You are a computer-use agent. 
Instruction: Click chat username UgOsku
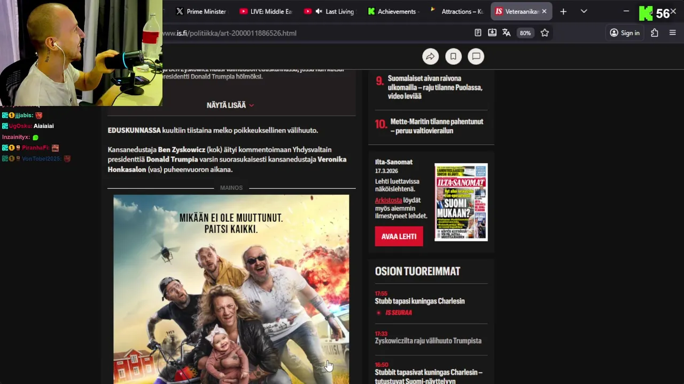pos(20,126)
